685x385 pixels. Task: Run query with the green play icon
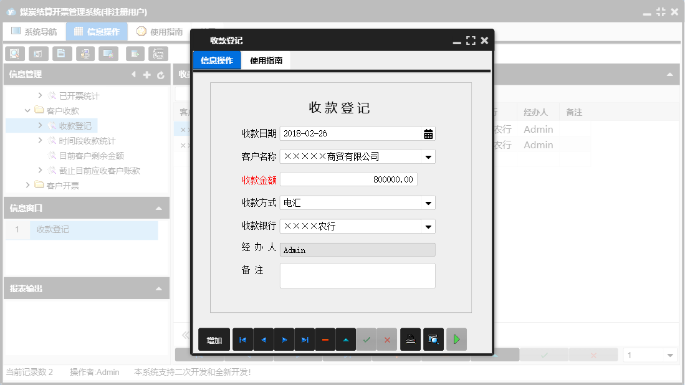point(456,339)
